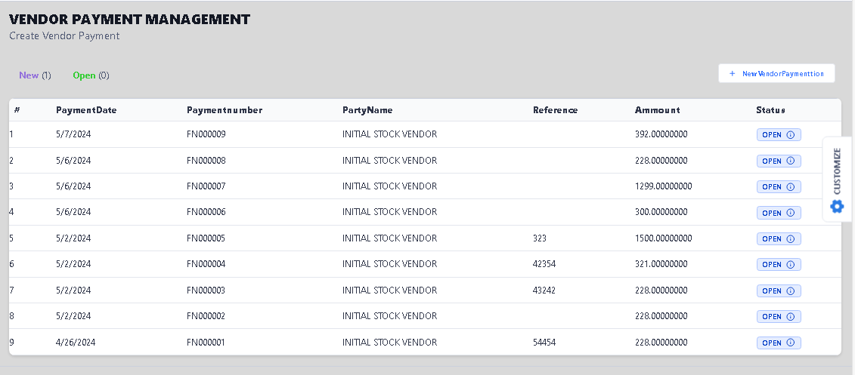This screenshot has width=855, height=375.
Task: Click info icon on FN000009 status badge
Action: point(791,135)
